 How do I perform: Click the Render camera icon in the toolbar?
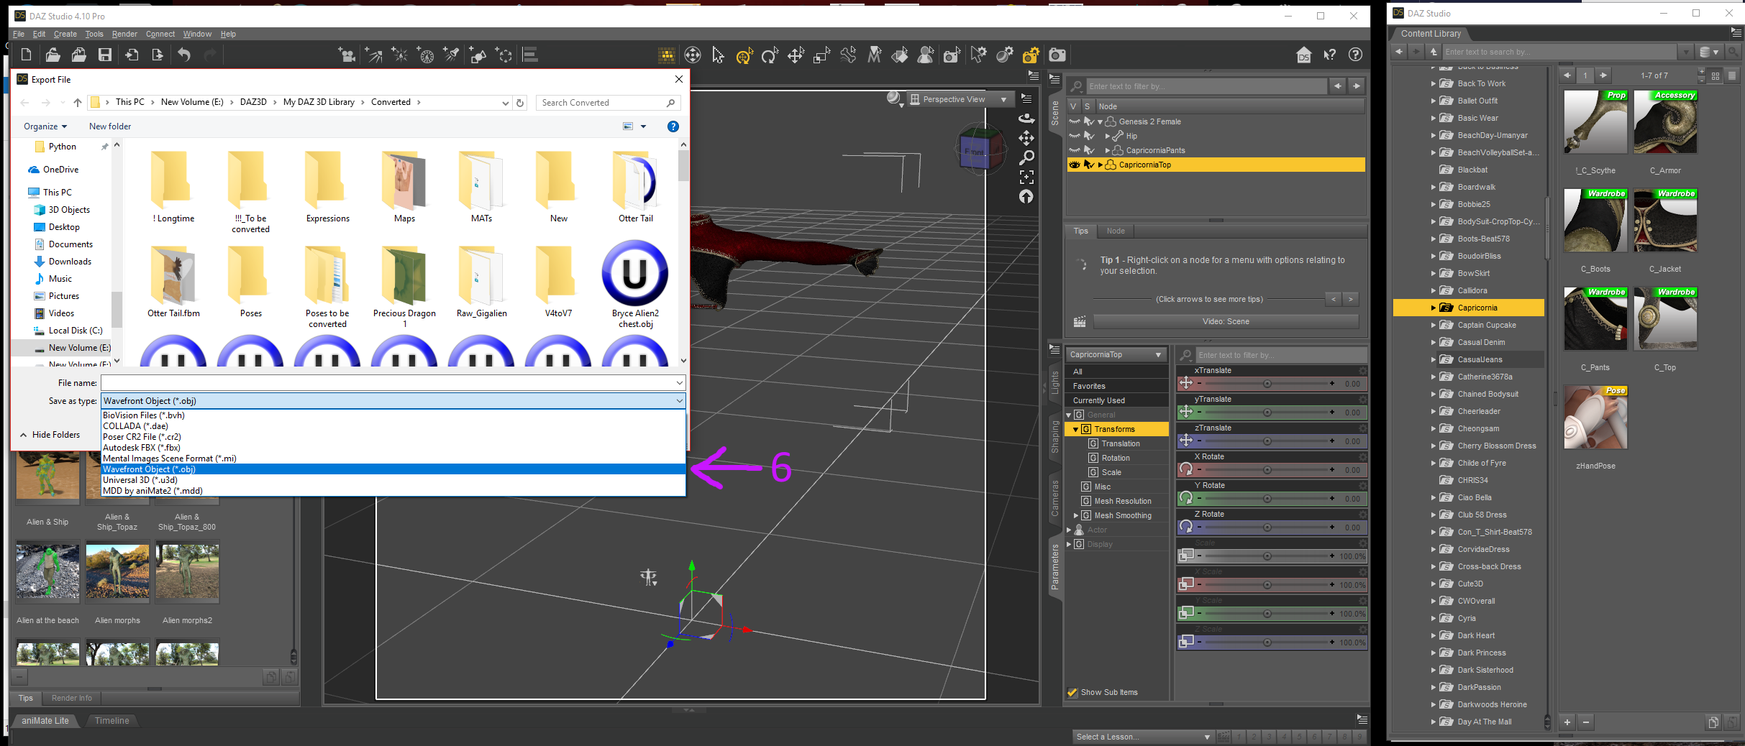point(1057,55)
